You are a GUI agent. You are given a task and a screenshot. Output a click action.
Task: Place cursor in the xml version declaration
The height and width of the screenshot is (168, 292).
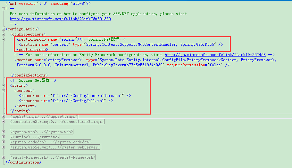(x=48, y=4)
